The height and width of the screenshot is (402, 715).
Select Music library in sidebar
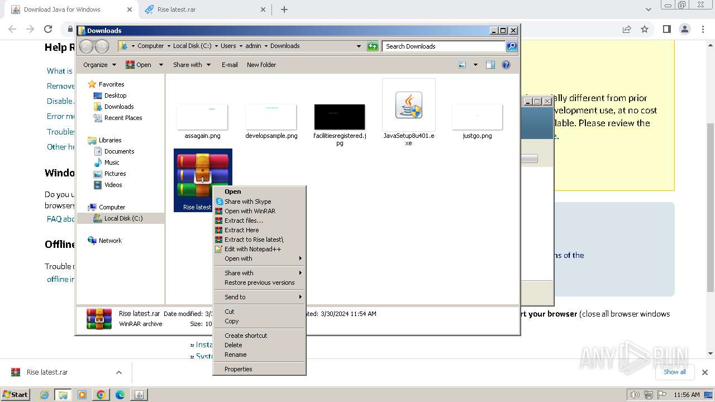[107, 162]
